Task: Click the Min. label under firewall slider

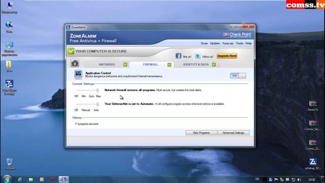Action: coord(84,96)
